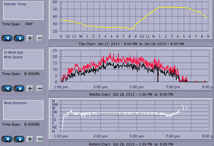Image resolution: width=214 pixels, height=146 pixels.
Task: Select Wind Speed in the middle list
Action: pyautogui.click(x=13, y=57)
